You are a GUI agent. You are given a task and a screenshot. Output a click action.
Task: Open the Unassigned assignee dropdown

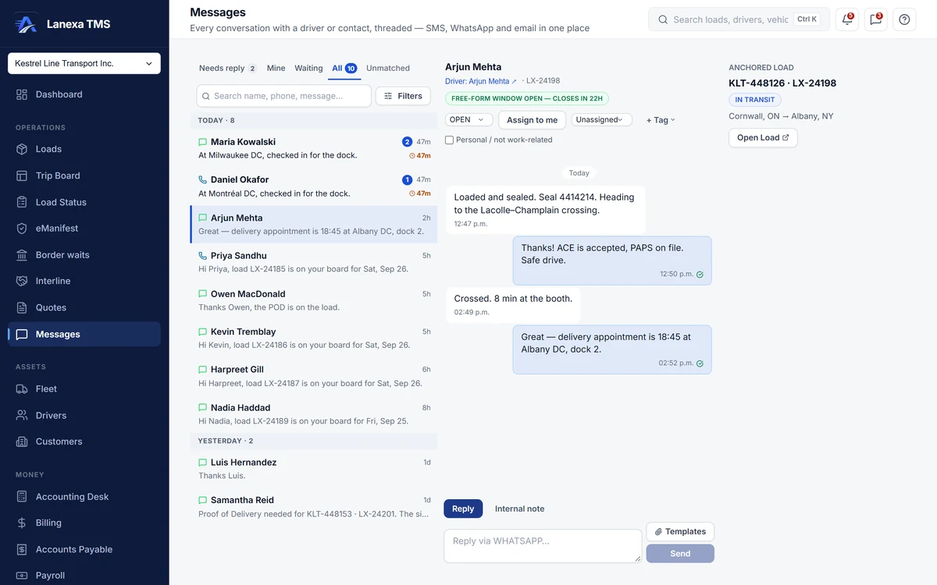[601, 119]
